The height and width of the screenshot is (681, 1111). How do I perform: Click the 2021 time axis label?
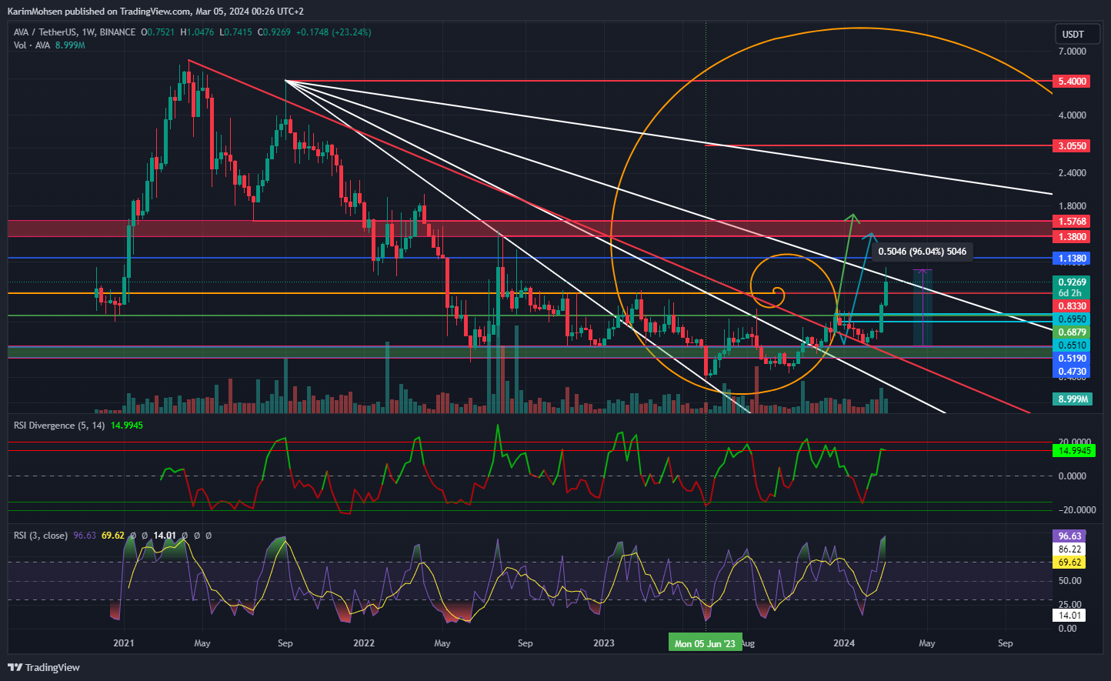124,643
